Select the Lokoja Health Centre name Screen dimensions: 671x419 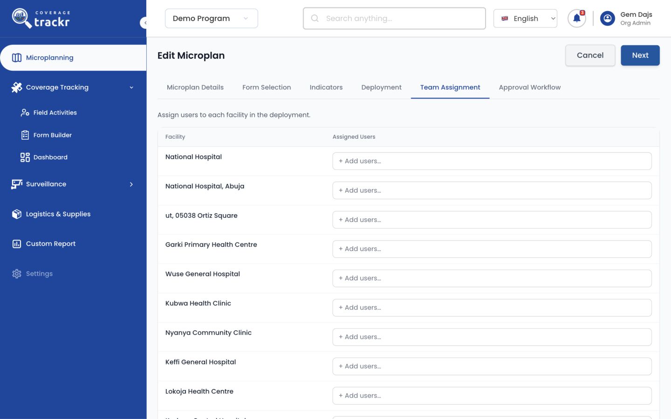click(199, 392)
